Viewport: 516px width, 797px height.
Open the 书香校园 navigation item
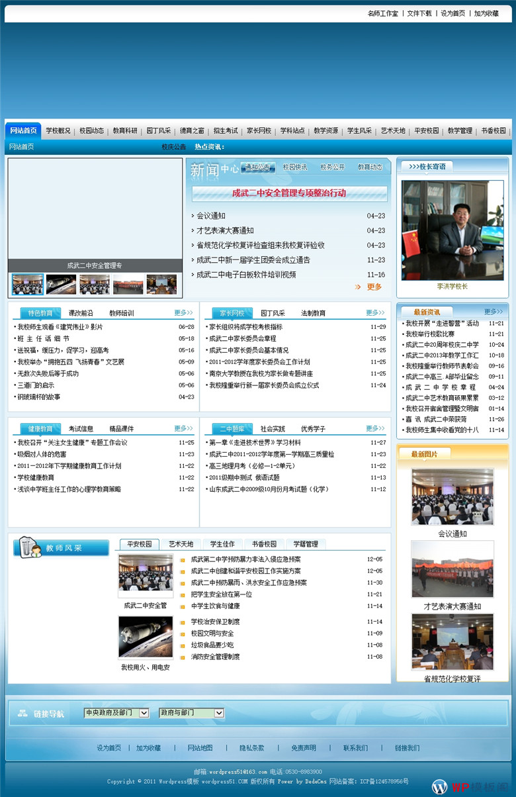(x=494, y=131)
